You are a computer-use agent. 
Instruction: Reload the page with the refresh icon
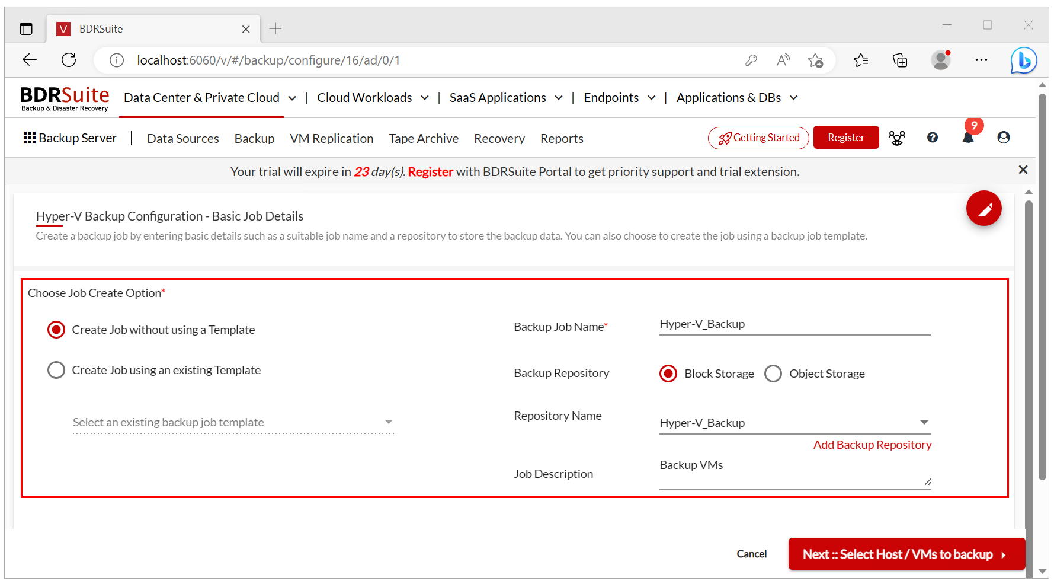pos(69,60)
